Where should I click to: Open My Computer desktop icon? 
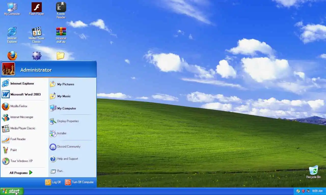tap(12, 9)
